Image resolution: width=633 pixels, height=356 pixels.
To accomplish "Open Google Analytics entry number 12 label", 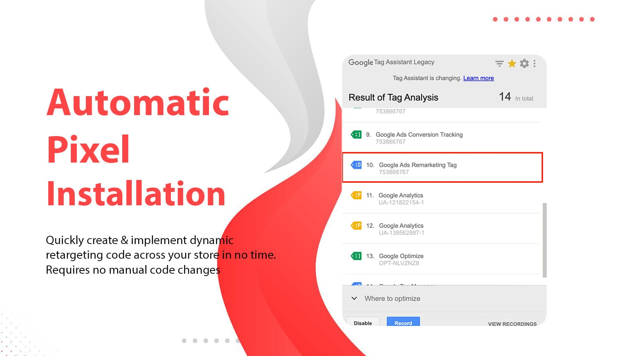I will [401, 226].
